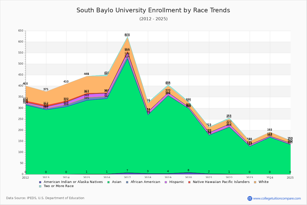The image size is (307, 205).
Task: Click the purple Hispanic legend color marker
Action: pos(166,182)
